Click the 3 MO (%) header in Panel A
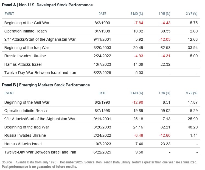Screen dimensions: 205x170 (x=137, y=13)
